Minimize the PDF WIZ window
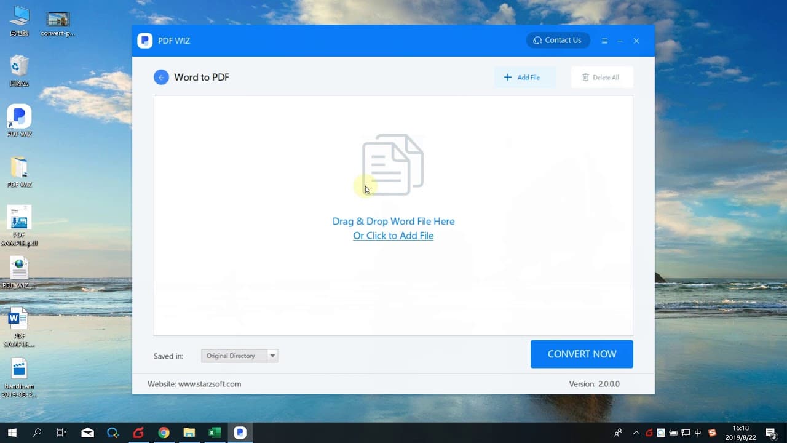The image size is (787, 443). click(x=620, y=41)
